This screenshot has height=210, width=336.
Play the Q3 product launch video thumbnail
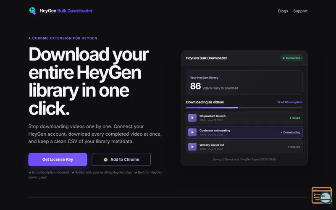click(192, 118)
